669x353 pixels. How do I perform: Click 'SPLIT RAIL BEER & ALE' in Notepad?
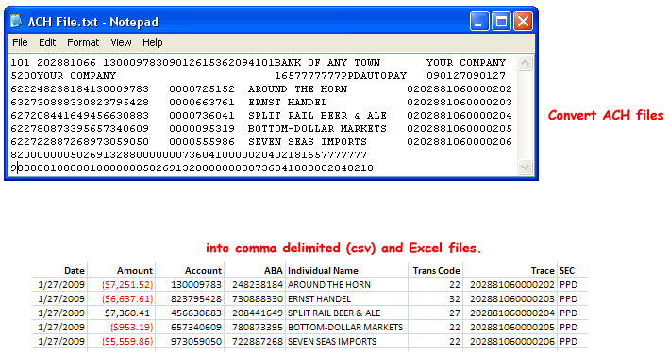[x=317, y=116]
